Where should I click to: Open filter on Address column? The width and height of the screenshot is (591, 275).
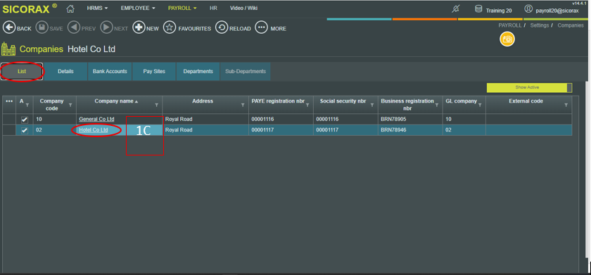point(243,105)
